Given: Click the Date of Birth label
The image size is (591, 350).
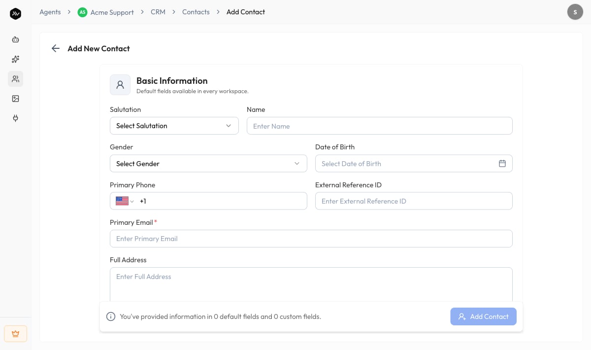Looking at the screenshot, I should point(335,147).
